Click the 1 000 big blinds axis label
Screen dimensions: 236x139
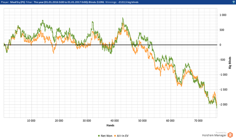(223, 15)
